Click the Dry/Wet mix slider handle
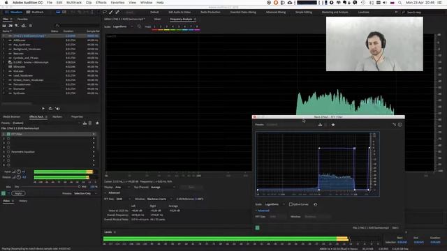Image resolution: width=447 pixels, height=251 pixels. tap(79, 187)
